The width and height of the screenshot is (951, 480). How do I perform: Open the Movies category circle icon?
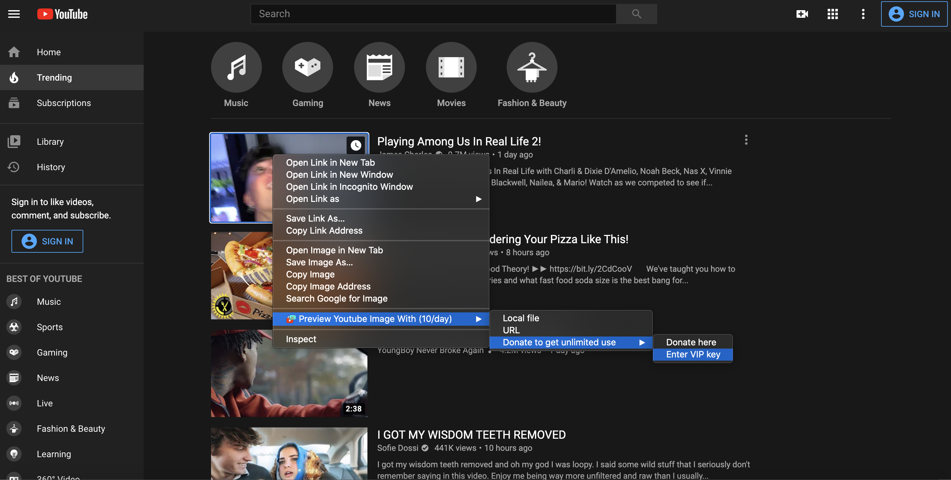point(451,67)
